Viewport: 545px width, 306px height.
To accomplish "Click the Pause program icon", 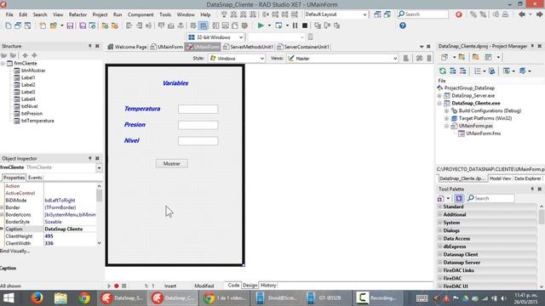I will pos(295,25).
